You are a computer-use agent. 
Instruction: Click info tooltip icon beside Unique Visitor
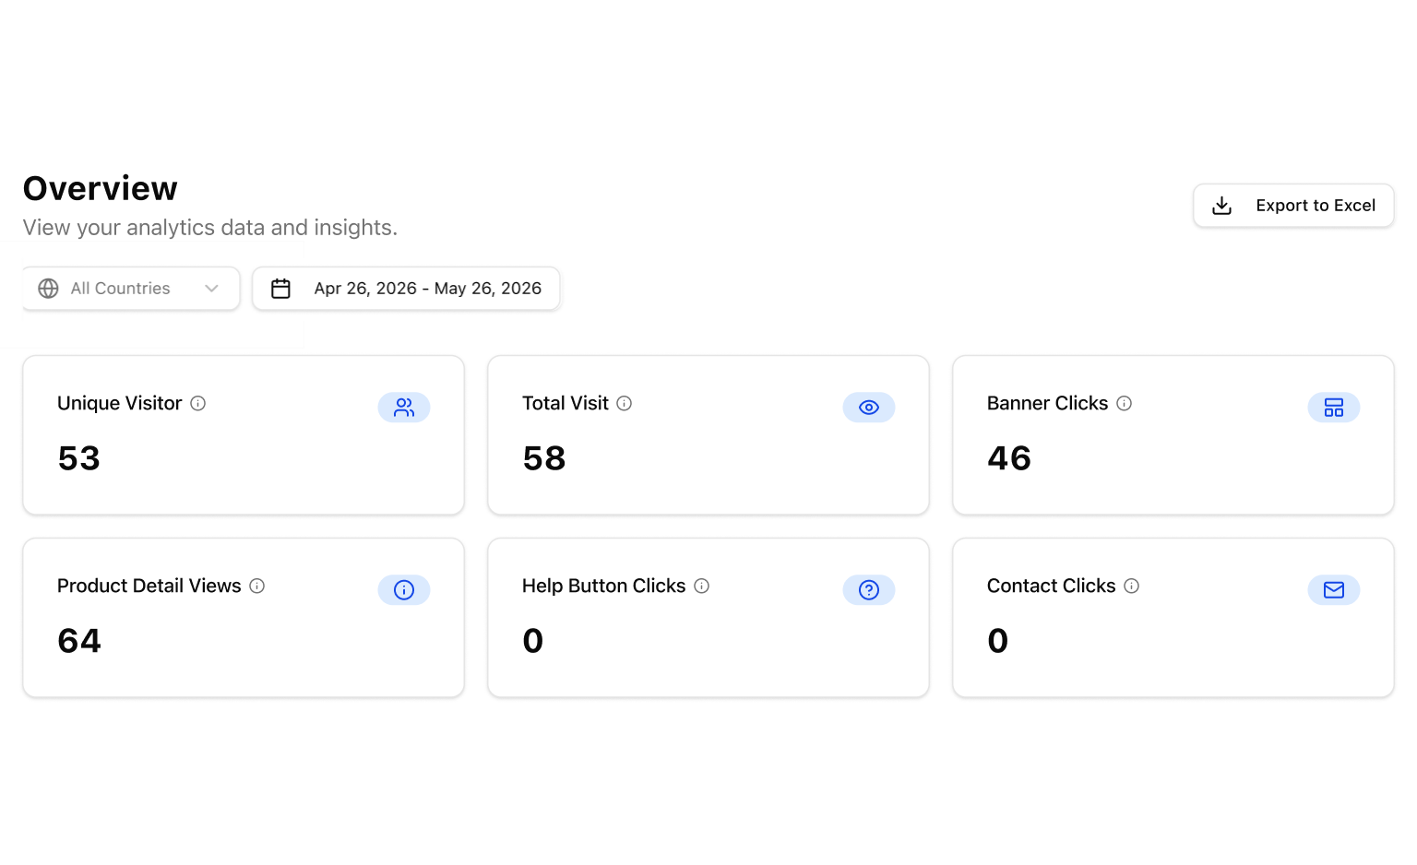coord(198,403)
